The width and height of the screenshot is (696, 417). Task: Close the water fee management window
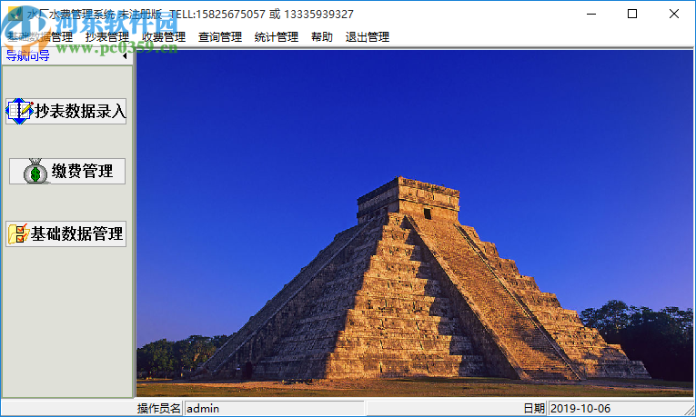pyautogui.click(x=674, y=14)
